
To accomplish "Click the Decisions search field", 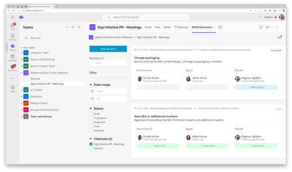I will pyautogui.click(x=108, y=63).
